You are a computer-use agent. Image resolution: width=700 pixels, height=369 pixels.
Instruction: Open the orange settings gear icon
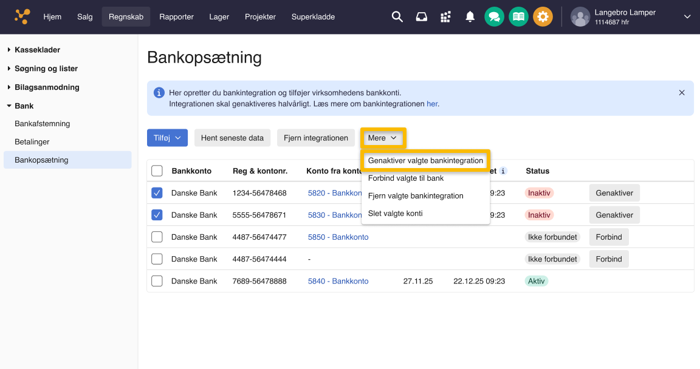[543, 17]
